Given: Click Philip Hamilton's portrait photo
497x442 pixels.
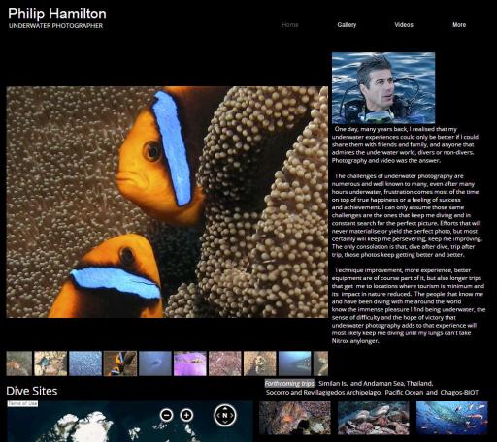Looking at the screenshot, I should pos(383,88).
